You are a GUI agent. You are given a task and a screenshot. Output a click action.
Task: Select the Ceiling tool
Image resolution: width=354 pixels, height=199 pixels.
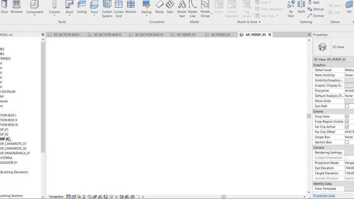[x=81, y=7]
